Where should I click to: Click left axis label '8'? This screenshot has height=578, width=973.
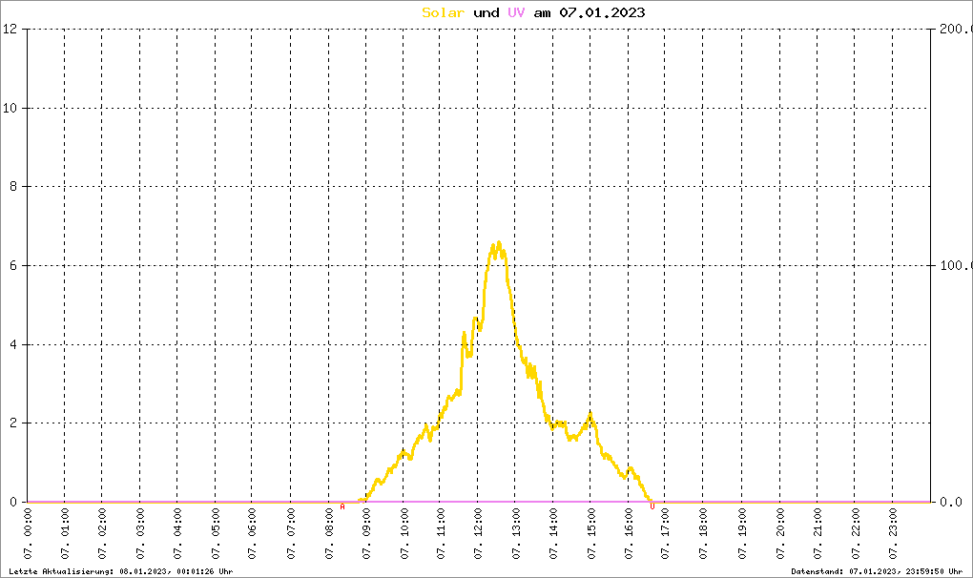(13, 187)
